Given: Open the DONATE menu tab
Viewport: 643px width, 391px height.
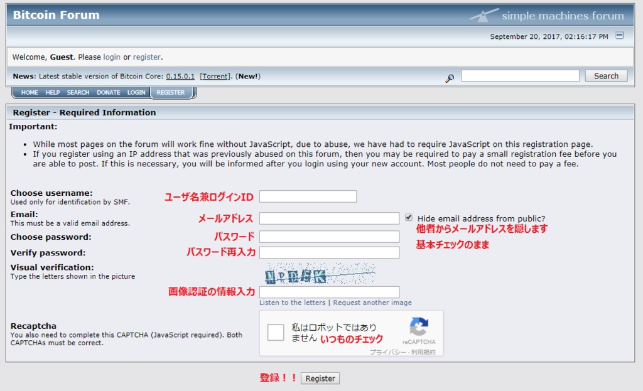Looking at the screenshot, I should tap(108, 93).
